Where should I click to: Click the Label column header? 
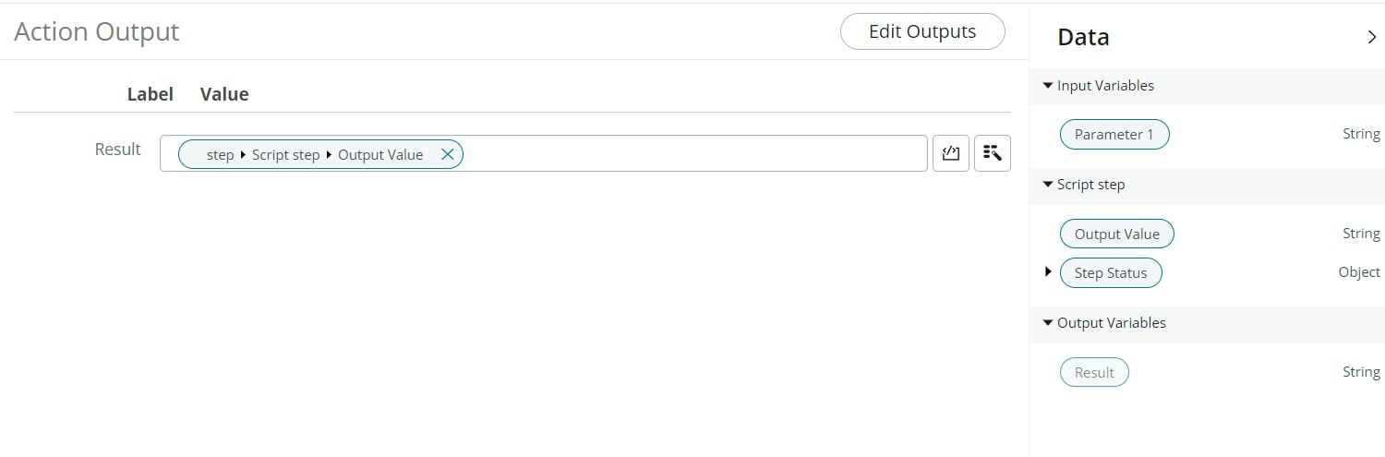pyautogui.click(x=150, y=94)
